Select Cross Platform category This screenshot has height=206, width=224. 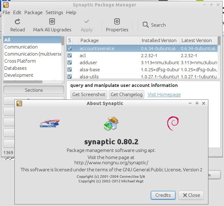[32, 61]
